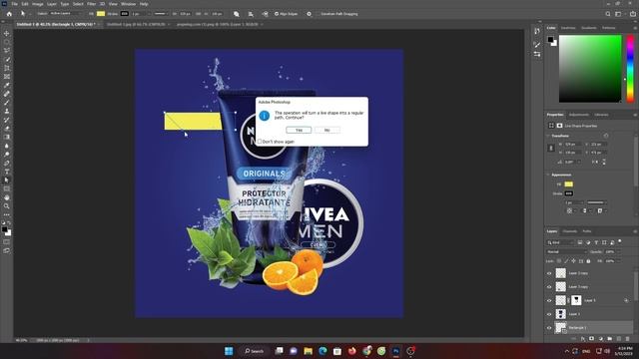The width and height of the screenshot is (639, 359).
Task: Switch to the Swatches tab
Action: point(568,28)
